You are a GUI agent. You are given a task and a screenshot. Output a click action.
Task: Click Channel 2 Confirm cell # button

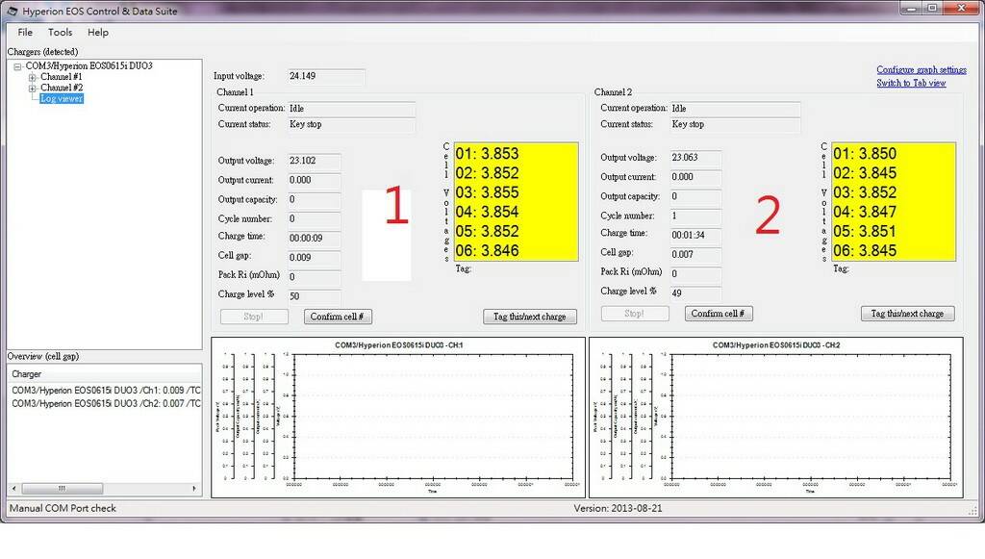(x=718, y=314)
